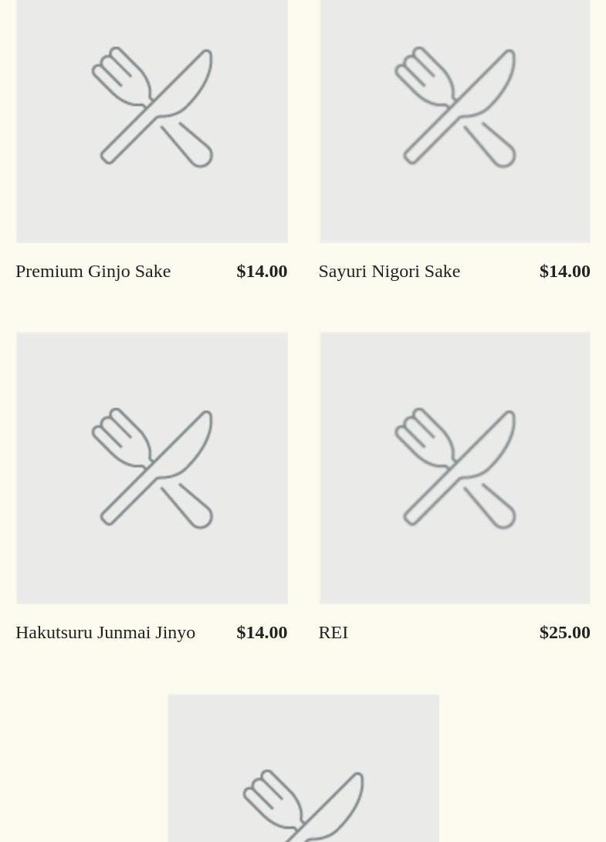Viewport: 606px width, 842px height.
Task: Click the fork-and-knife icon above Hakutsuru Junmai Jinyo
Action: pyautogui.click(x=152, y=468)
